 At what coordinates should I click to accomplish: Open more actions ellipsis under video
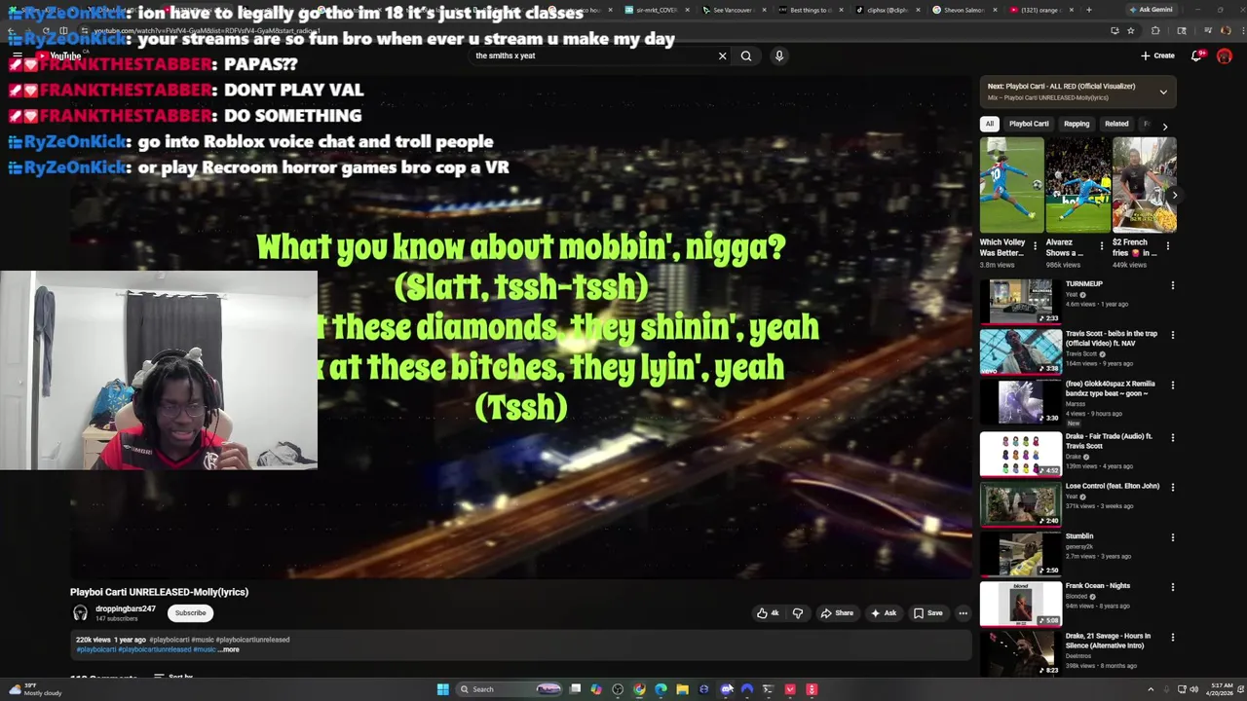click(963, 613)
